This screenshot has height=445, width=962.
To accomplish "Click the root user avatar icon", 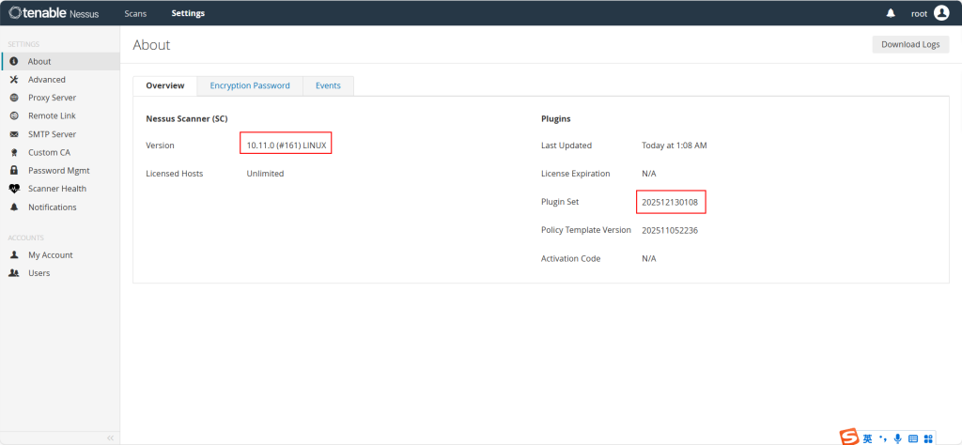I will pyautogui.click(x=941, y=13).
